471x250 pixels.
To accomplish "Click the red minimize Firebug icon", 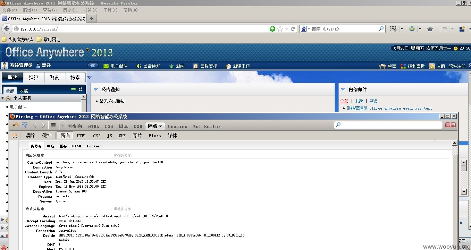I will (448, 125).
